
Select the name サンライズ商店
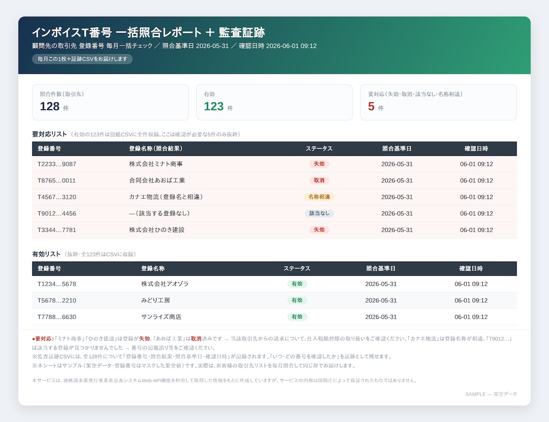click(161, 317)
